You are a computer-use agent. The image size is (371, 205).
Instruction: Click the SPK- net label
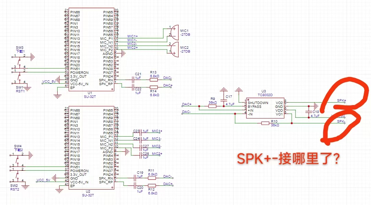coord(341,122)
